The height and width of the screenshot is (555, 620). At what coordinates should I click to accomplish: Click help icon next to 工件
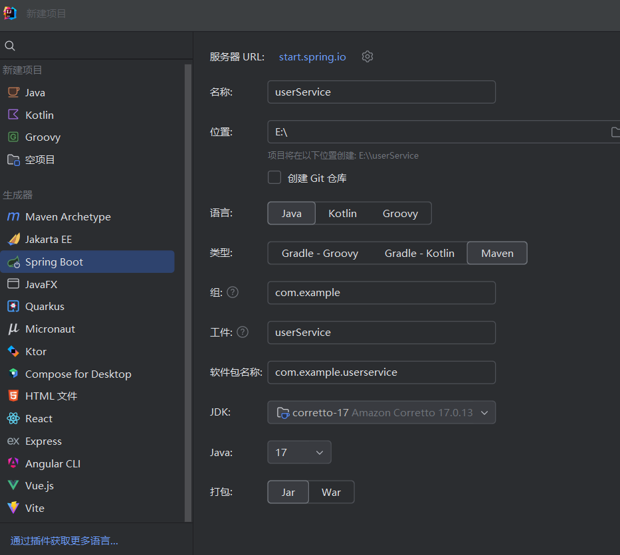(x=243, y=332)
